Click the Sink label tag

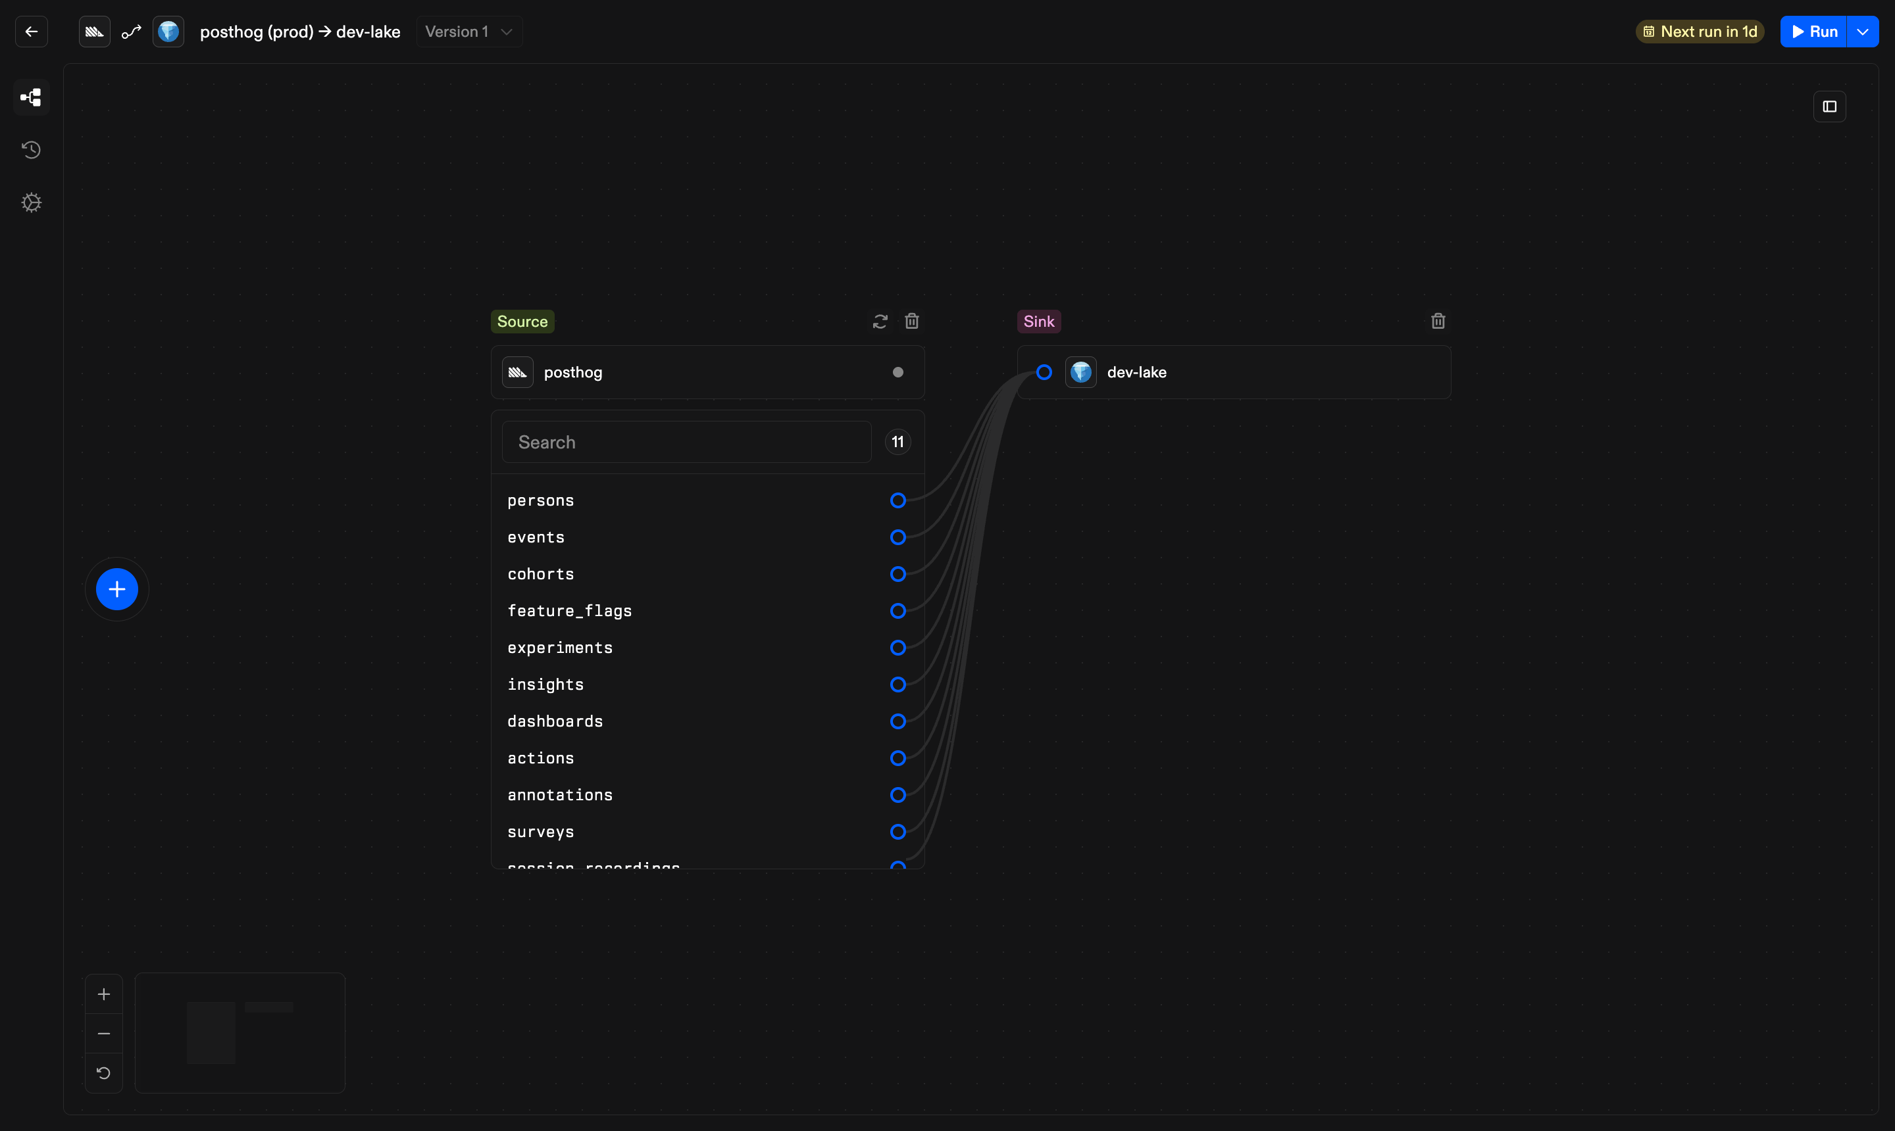coord(1038,322)
